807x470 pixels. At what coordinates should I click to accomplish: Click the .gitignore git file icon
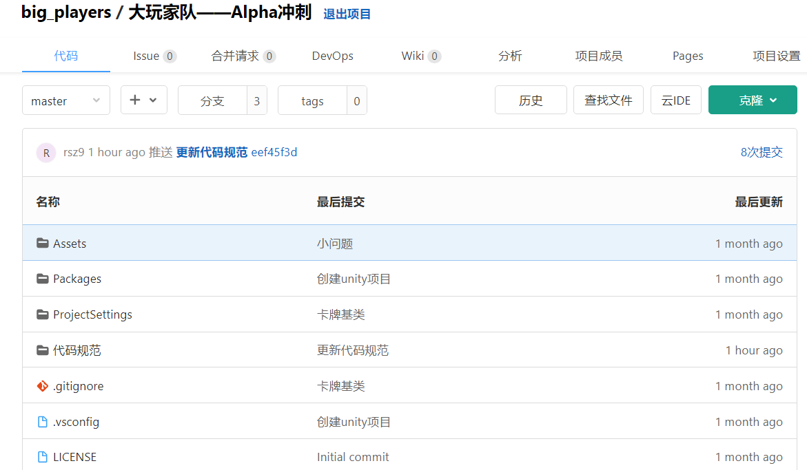tap(43, 386)
